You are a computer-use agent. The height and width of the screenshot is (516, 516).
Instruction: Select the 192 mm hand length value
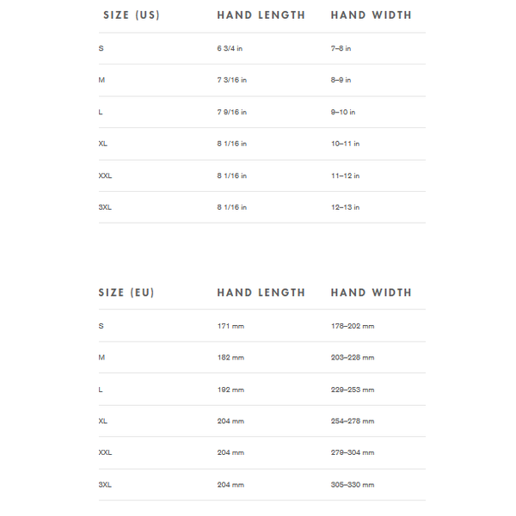(230, 390)
